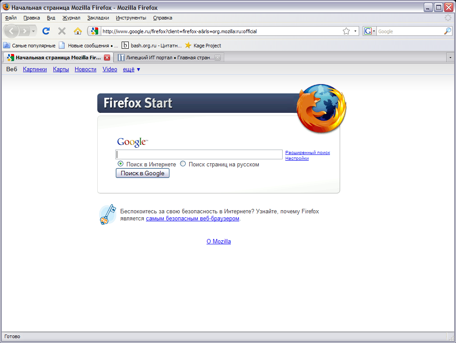456x343 pixels.
Task: Open Карты link
Action: point(61,69)
